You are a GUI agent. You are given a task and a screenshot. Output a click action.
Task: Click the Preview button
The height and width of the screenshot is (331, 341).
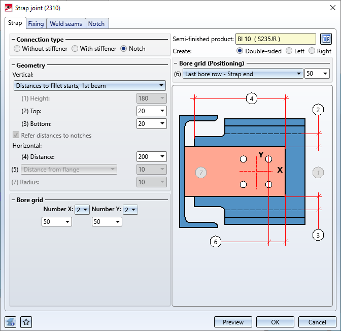(x=233, y=322)
